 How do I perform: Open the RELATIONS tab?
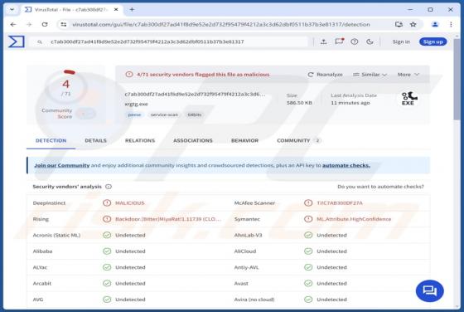tap(140, 140)
